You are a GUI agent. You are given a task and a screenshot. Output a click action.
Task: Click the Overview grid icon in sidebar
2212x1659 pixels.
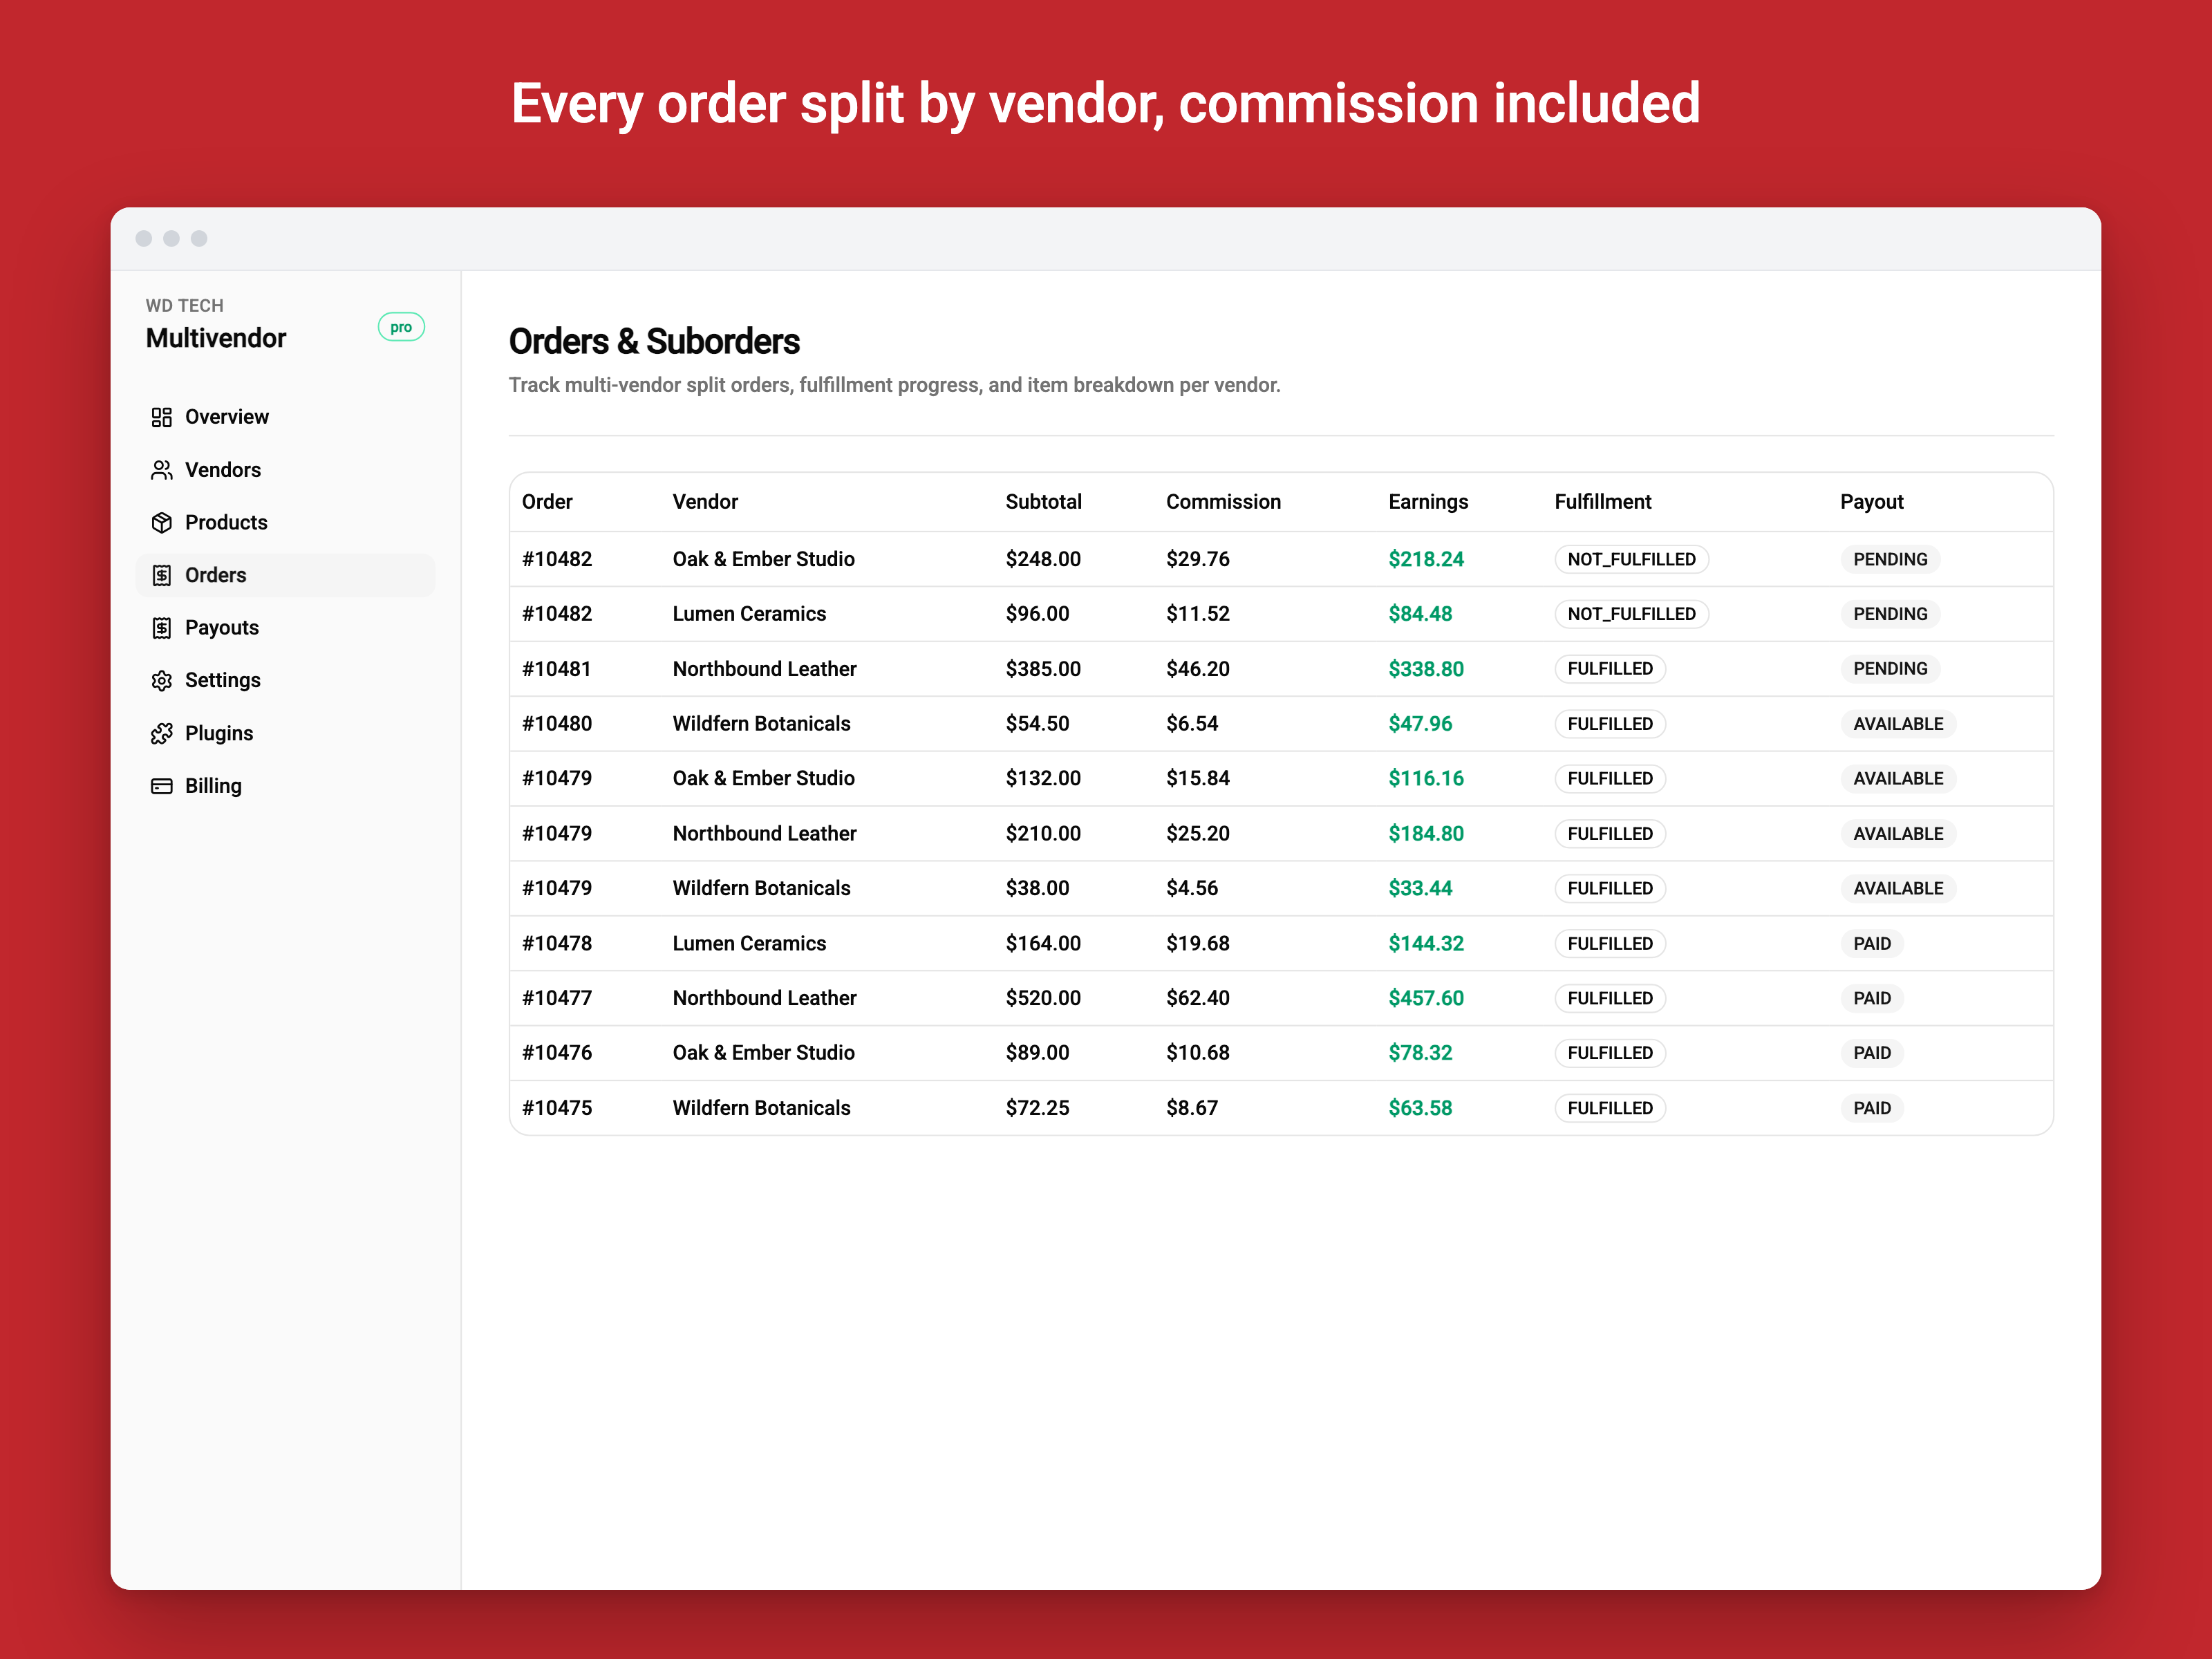coord(161,417)
